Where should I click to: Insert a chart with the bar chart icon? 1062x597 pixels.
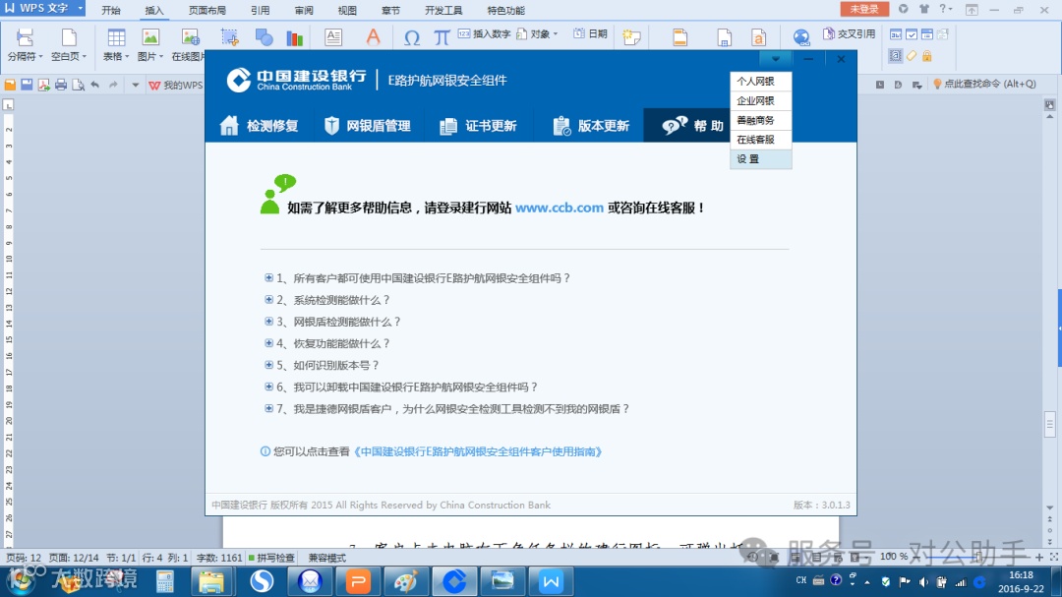(295, 37)
